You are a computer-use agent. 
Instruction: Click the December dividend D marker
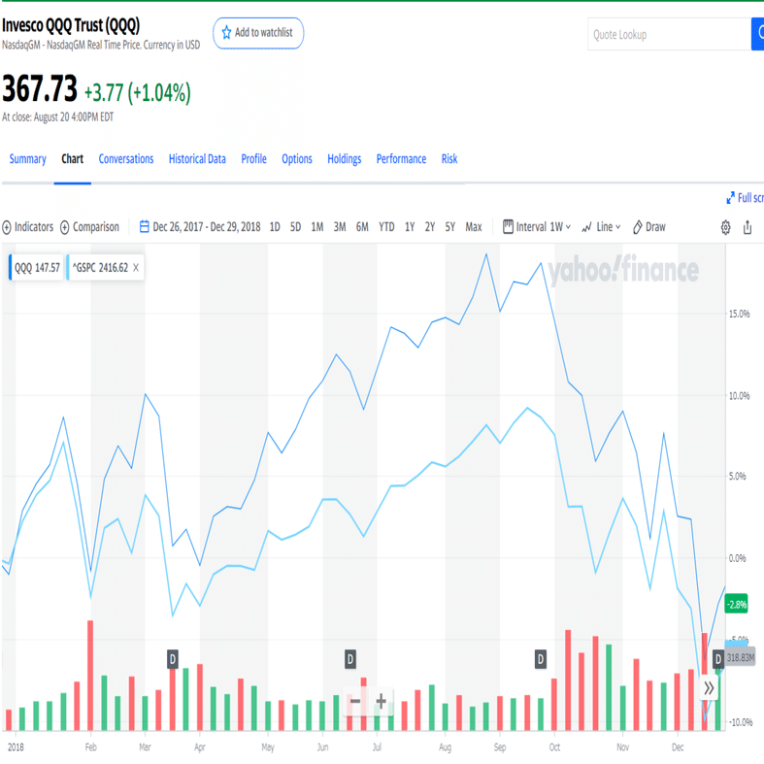[718, 659]
